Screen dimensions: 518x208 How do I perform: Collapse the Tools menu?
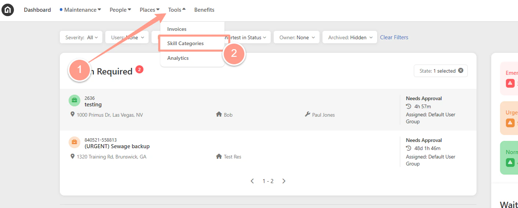point(177,10)
